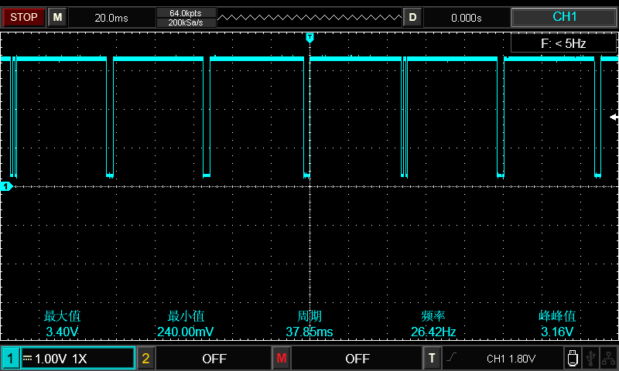The width and height of the screenshot is (619, 371).
Task: Click the 240.00mV minimum value
Action: [x=186, y=332]
